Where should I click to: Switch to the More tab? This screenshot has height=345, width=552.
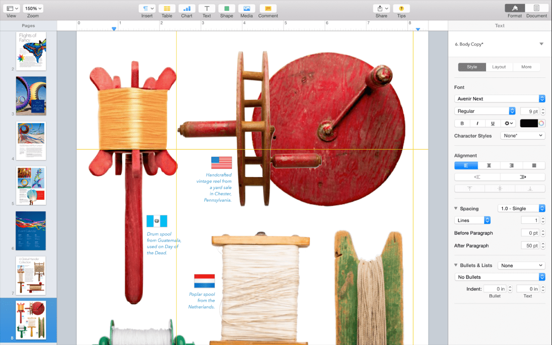[x=526, y=67]
